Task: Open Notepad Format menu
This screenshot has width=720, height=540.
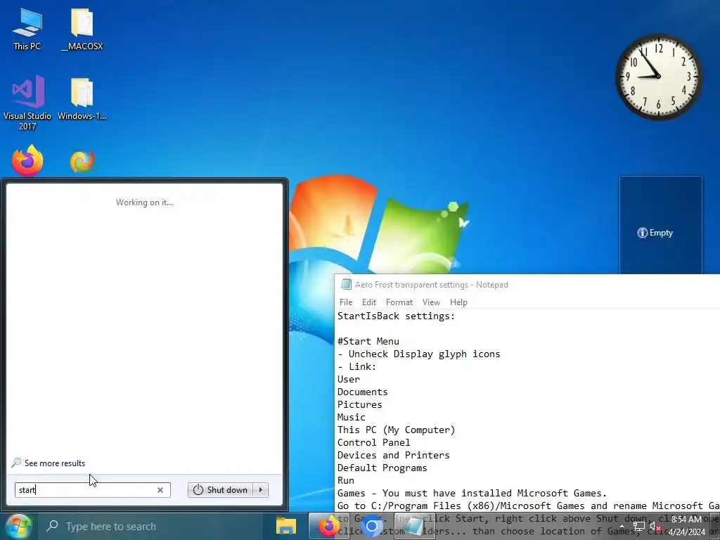Action: (x=399, y=302)
